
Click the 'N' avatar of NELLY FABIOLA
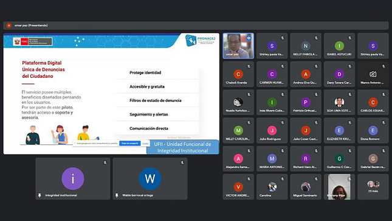click(x=306, y=46)
